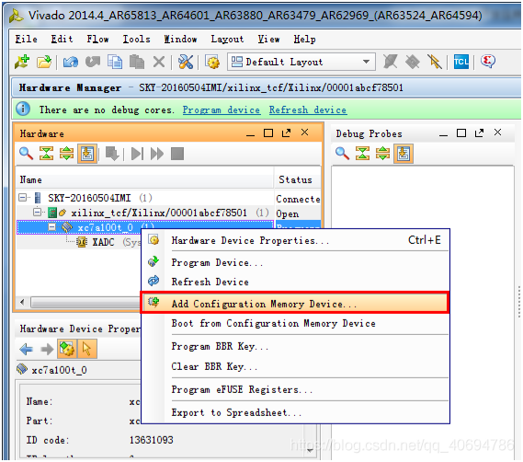Click the Undo toolbar icon
523x462 pixels.
pyautogui.click(x=71, y=62)
